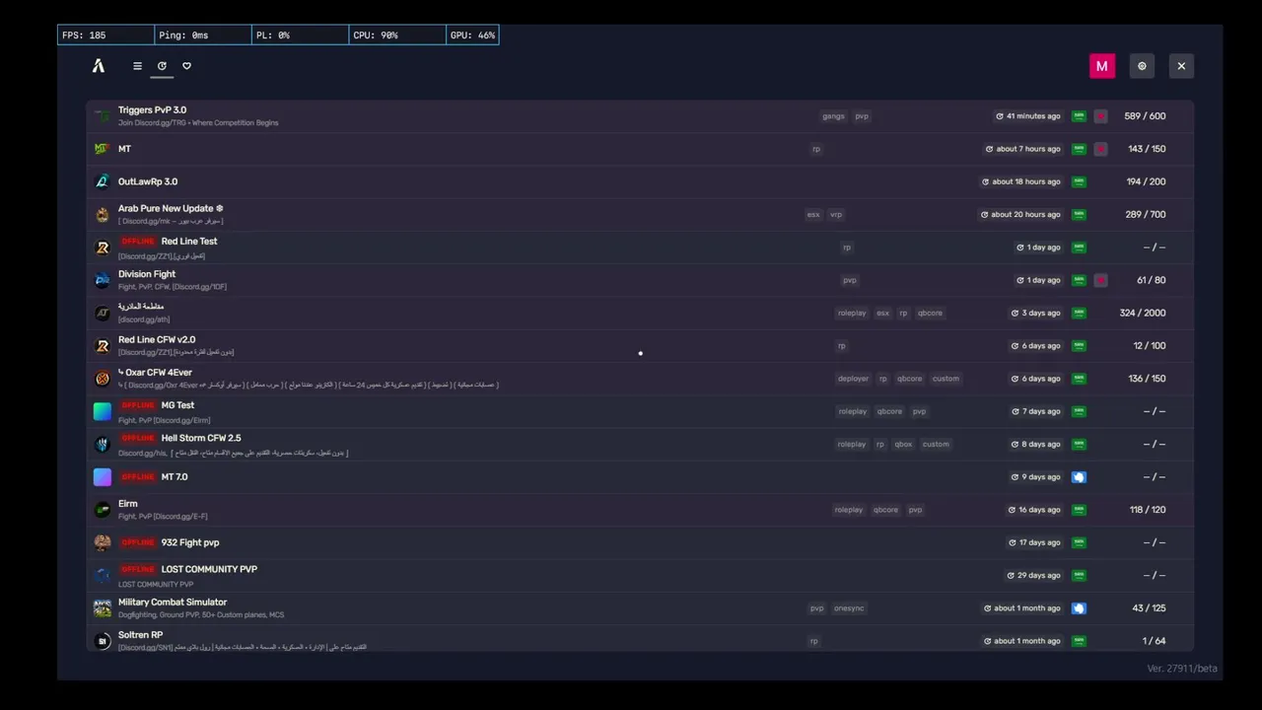Click the onesync tag on Military Combat Simulator
Viewport: 1262px width, 710px height.
(849, 608)
